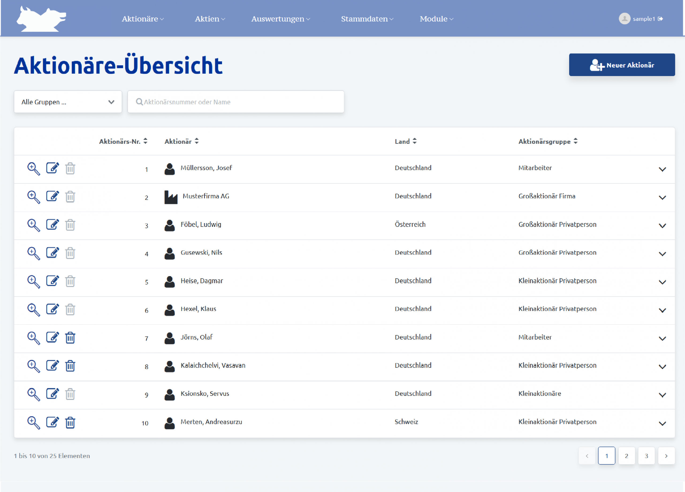Go to page 2

point(626,456)
